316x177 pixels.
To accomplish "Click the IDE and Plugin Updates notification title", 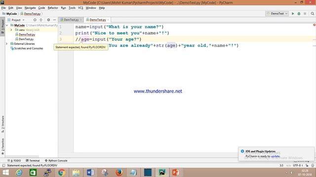I will tap(260, 151).
